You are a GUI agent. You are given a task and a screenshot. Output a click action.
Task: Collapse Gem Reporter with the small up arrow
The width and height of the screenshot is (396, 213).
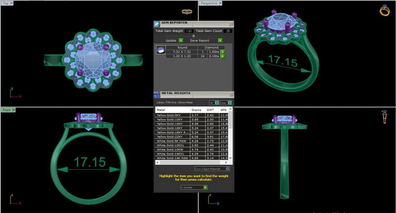point(193,36)
